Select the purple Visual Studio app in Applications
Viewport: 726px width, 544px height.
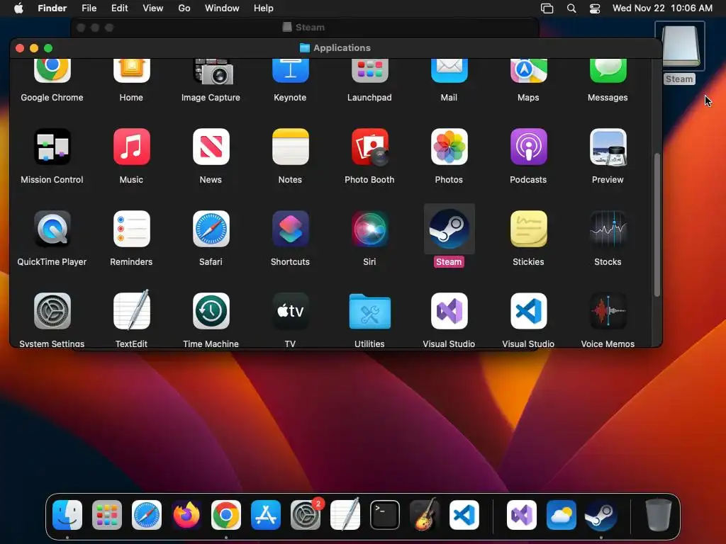click(x=449, y=311)
